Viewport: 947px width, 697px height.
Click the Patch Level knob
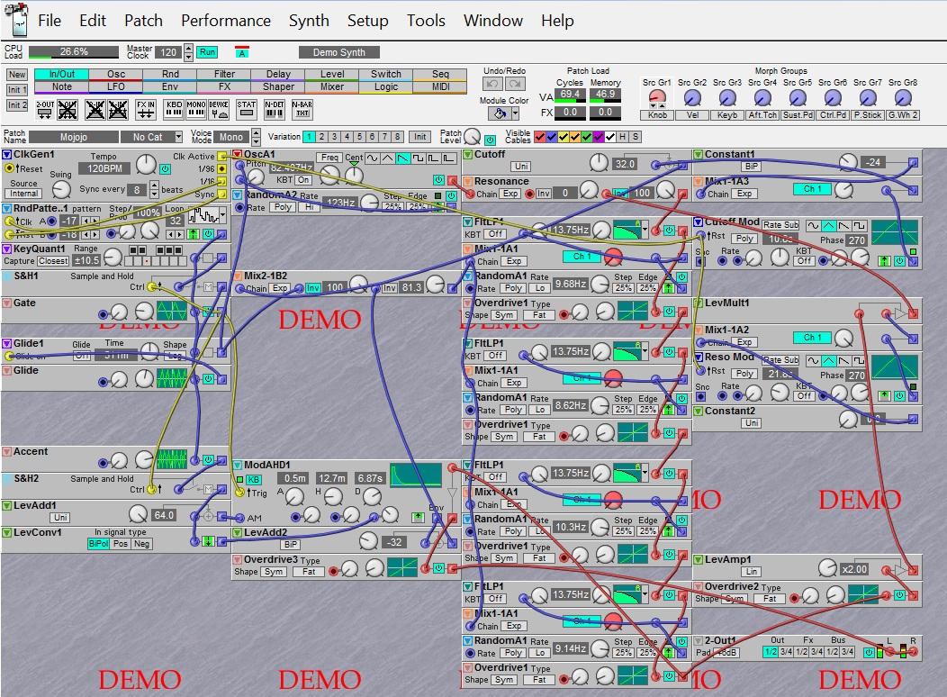(472, 137)
